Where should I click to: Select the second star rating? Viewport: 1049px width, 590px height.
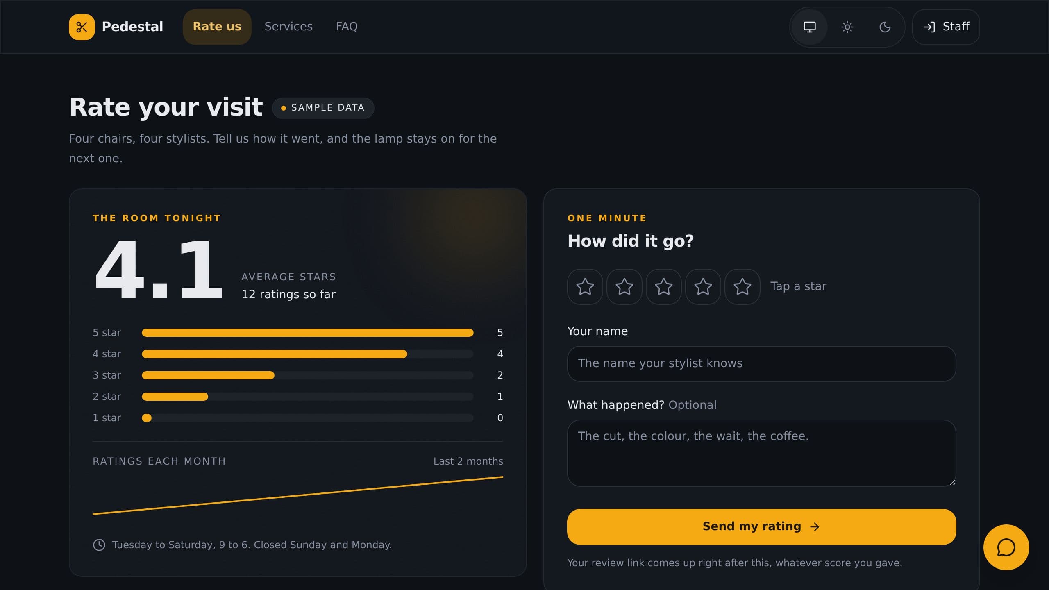(624, 287)
